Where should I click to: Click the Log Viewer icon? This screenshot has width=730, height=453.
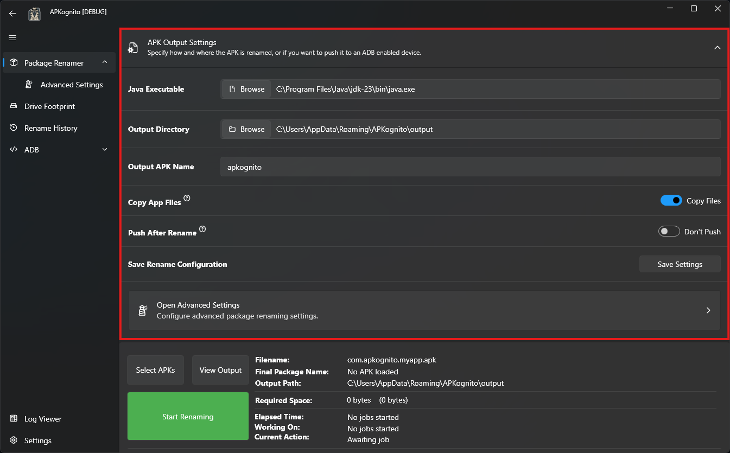(x=14, y=419)
